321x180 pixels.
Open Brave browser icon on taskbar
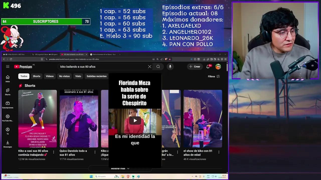tap(128, 176)
